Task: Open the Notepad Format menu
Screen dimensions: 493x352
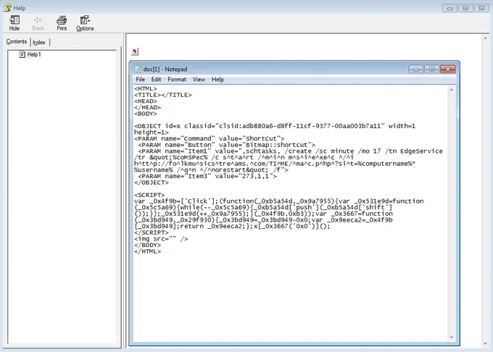Action: coord(177,80)
